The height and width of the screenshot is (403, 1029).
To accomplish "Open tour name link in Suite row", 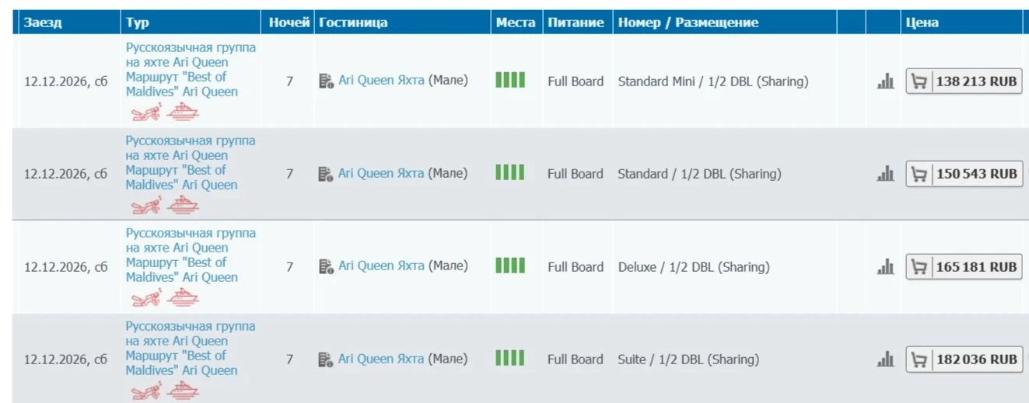I will (191, 348).
